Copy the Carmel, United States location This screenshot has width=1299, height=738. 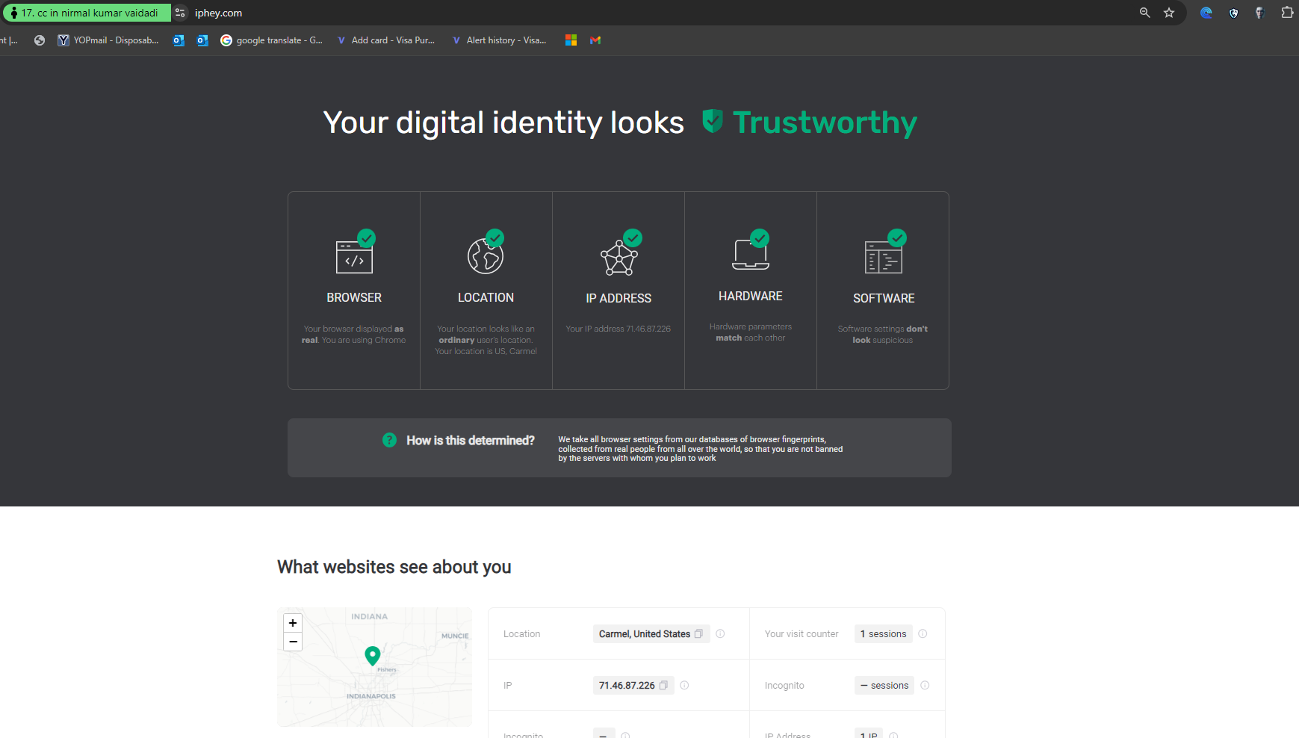pos(698,633)
